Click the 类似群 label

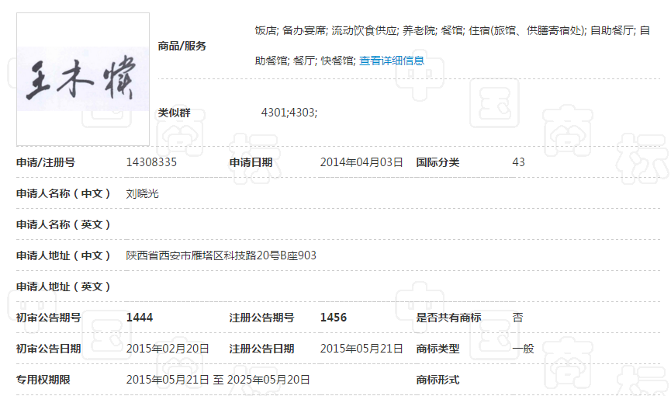click(x=175, y=113)
